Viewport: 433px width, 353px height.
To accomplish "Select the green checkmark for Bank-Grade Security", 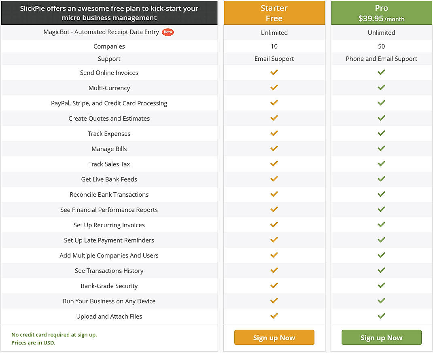I will coord(381,285).
